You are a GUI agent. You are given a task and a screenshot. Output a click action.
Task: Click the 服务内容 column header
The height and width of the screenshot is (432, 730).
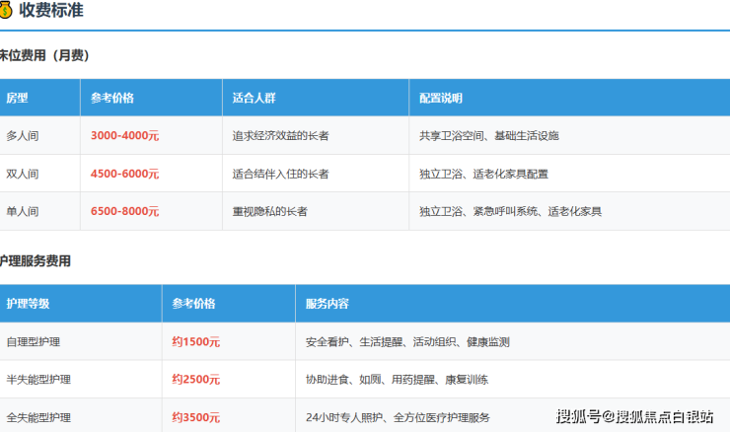coord(327,304)
